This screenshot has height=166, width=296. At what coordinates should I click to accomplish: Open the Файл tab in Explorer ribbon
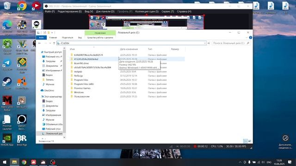41,37
